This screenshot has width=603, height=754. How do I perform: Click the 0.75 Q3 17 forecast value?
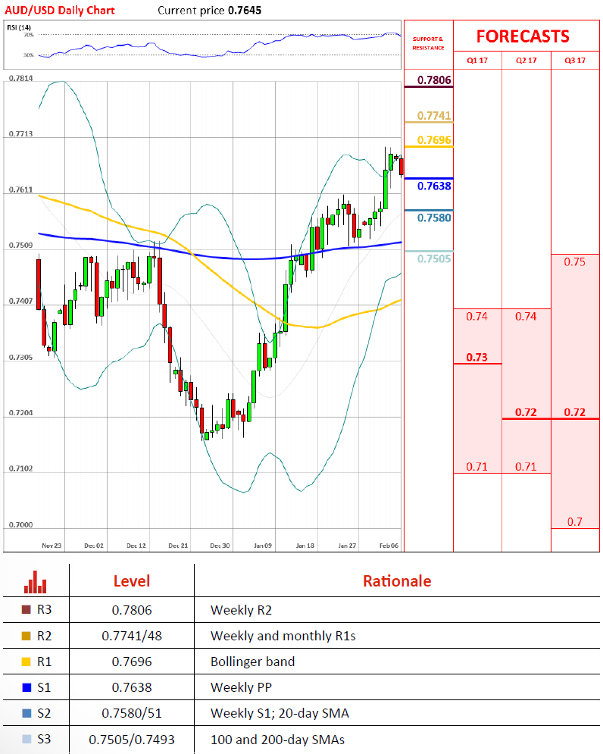coord(575,262)
